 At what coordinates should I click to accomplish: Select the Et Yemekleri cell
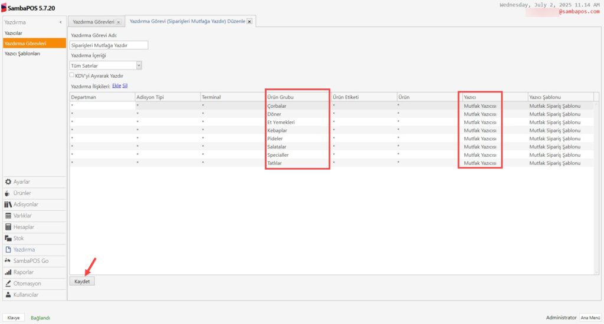pos(298,122)
